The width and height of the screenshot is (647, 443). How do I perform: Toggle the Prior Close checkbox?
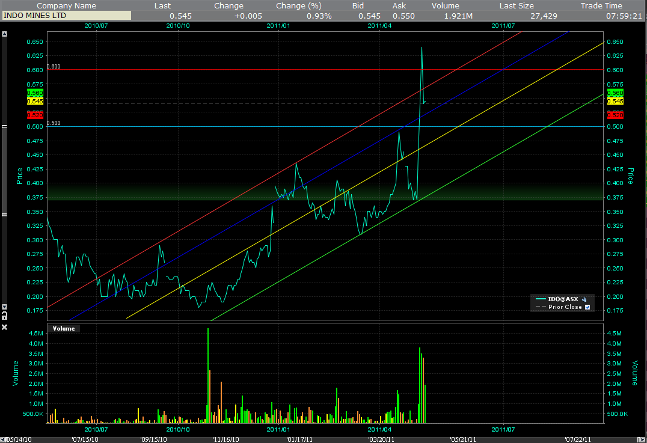pyautogui.click(x=587, y=307)
